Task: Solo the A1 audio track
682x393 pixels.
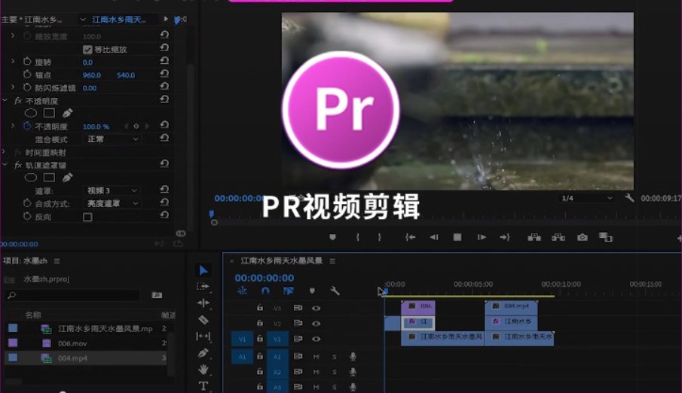Action: point(335,356)
